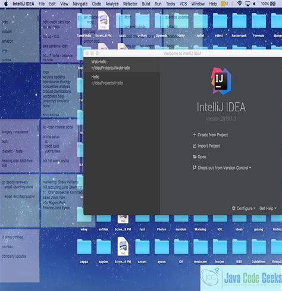This screenshot has height=291, width=282.
Task: Open the Apple menu
Action: [6, 4]
